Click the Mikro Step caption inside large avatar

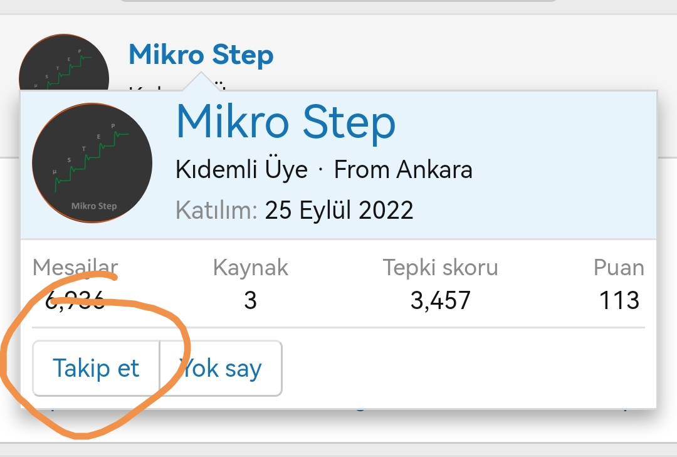click(94, 206)
